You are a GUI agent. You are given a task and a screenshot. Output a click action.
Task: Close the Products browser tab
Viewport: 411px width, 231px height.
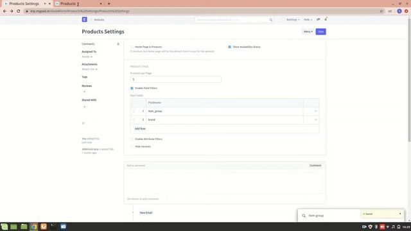coord(101,4)
